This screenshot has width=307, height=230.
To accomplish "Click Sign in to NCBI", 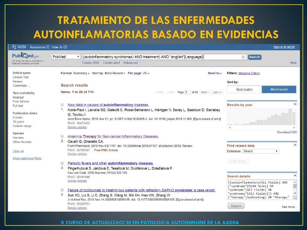I will (x=284, y=47).
